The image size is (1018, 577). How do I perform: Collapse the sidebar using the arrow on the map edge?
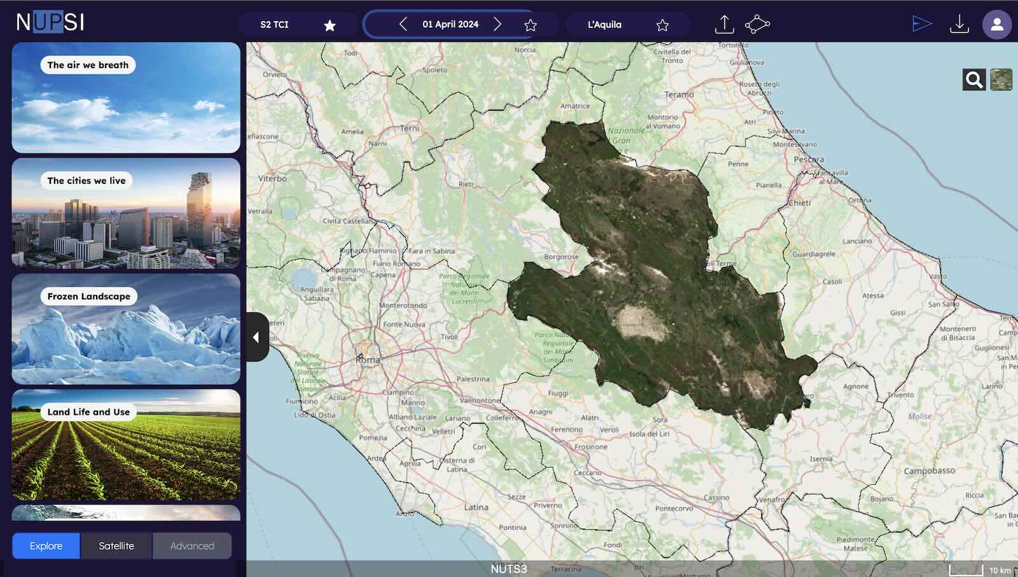256,337
